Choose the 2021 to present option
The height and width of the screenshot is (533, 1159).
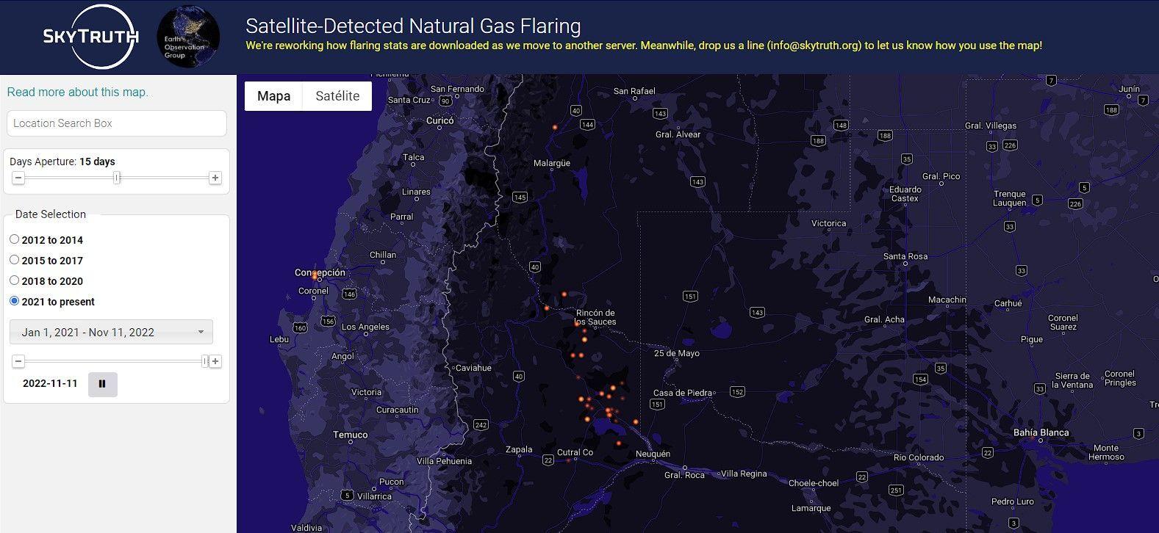[x=15, y=301]
